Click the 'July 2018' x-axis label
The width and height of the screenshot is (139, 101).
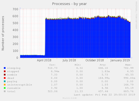point(69,60)
